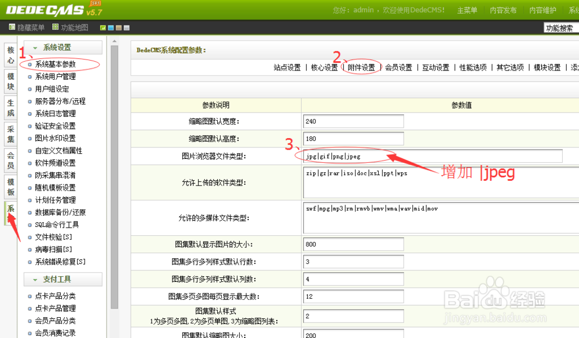Open 会员产品分类 in sidebar
The image size is (579, 338).
56,321
